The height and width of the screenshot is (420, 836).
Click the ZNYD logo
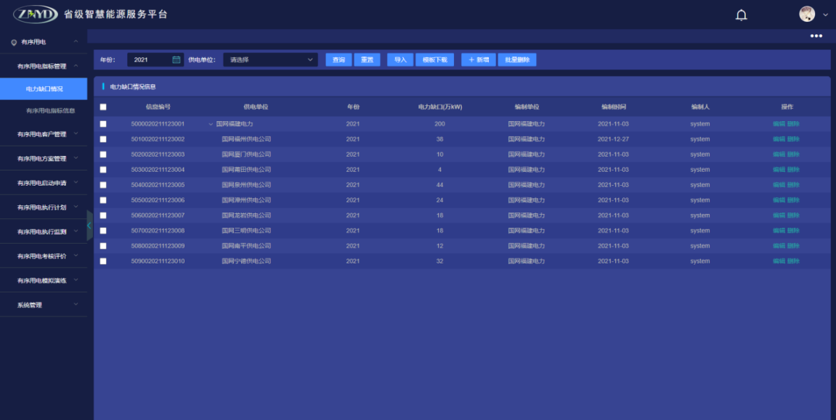pyautogui.click(x=35, y=15)
